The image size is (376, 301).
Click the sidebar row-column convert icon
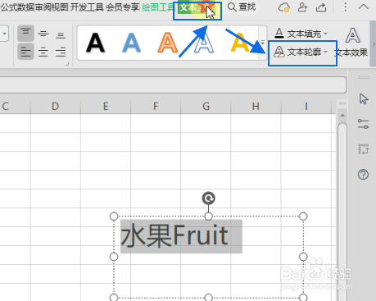tap(364, 149)
